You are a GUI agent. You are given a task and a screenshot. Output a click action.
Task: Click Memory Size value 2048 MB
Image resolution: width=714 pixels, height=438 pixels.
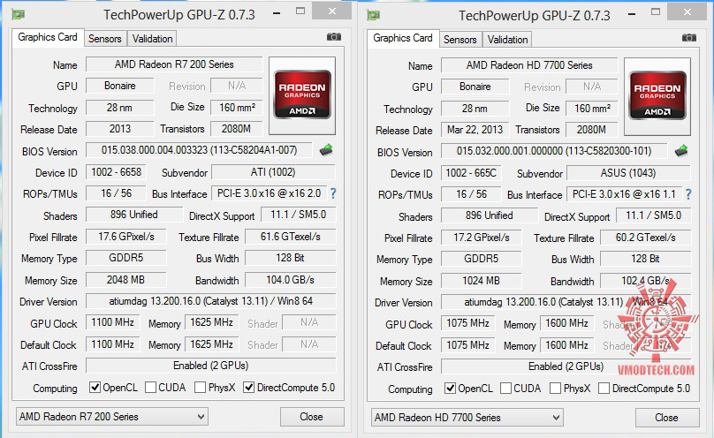tap(126, 280)
